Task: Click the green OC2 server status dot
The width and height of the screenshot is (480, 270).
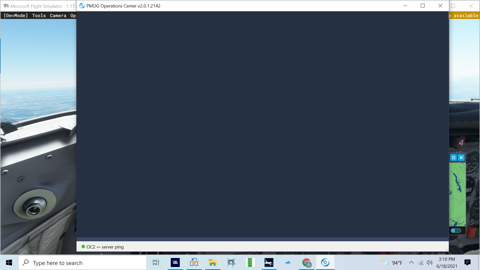Action: click(x=83, y=247)
